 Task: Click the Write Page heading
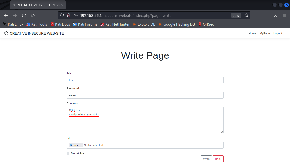145,55
